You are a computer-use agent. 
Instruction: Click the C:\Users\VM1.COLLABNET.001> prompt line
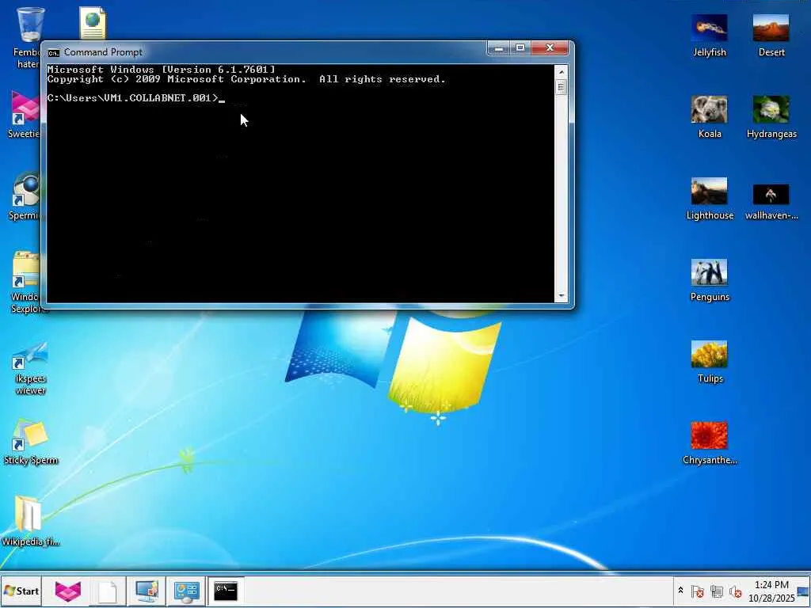tap(133, 97)
